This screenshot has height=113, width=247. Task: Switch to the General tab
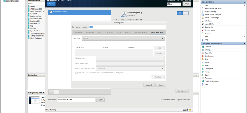pos(78,32)
